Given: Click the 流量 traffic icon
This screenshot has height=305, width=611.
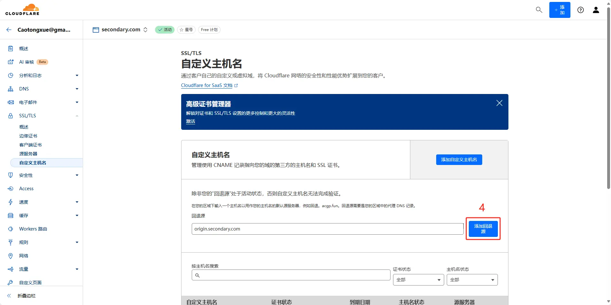Looking at the screenshot, I should [11, 269].
